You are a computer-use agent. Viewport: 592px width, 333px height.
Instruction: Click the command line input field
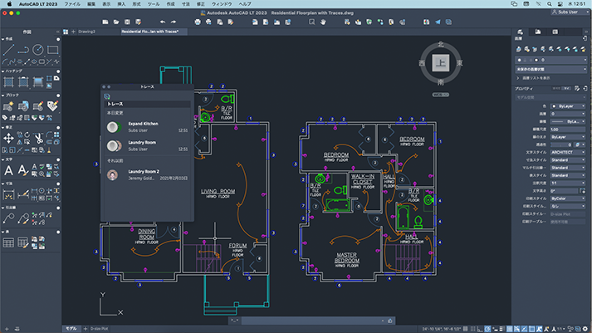(x=311, y=321)
